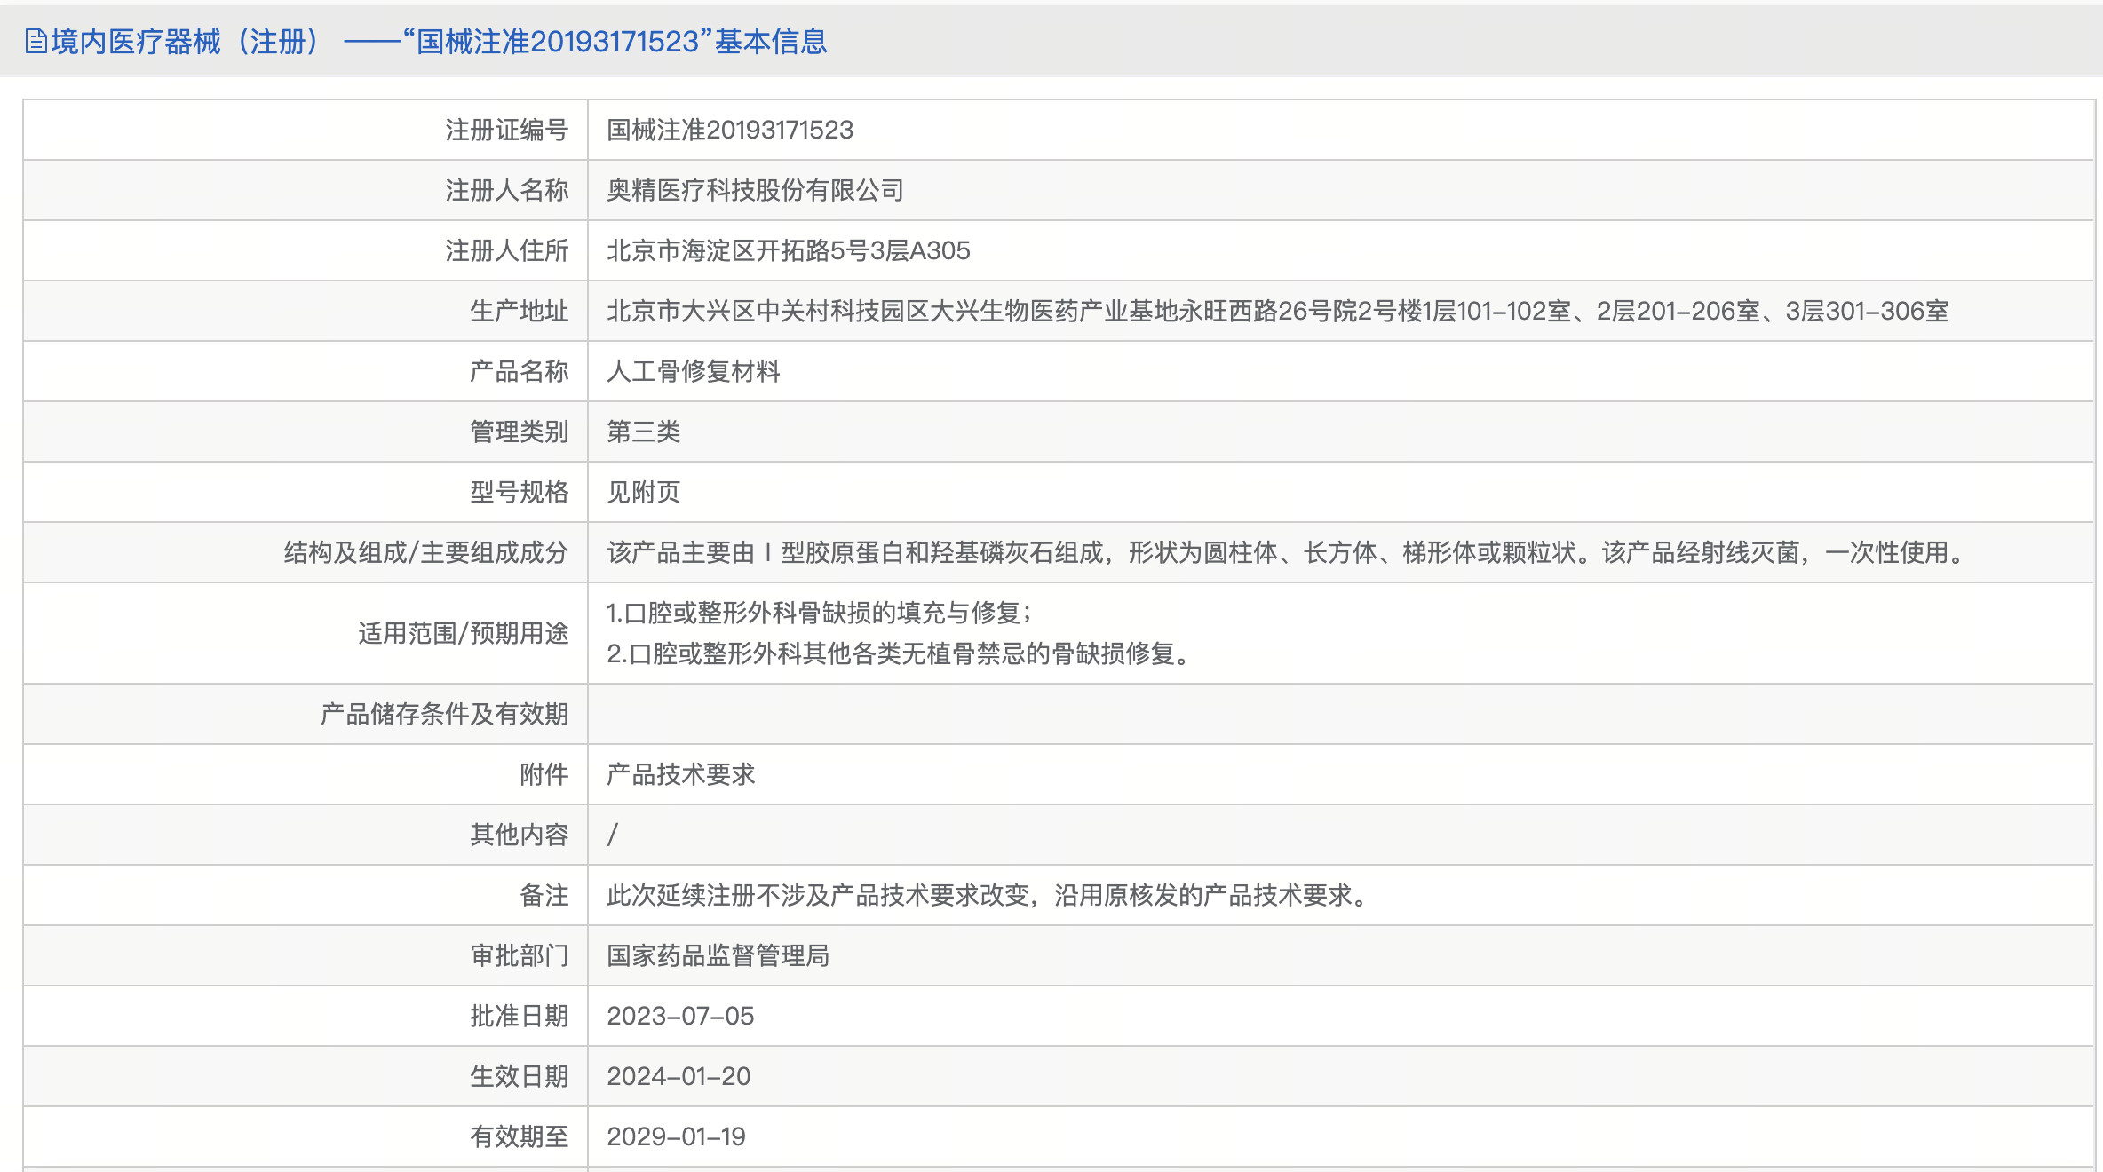The height and width of the screenshot is (1172, 2103).
Task: Click company name 奥精医疗科技股份有限公司
Action: point(755,190)
